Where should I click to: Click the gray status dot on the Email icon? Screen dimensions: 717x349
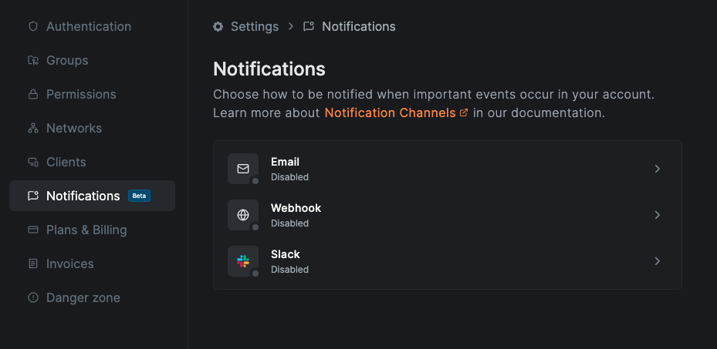(255, 181)
